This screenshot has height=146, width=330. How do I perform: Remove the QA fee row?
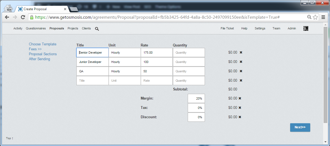click(241, 71)
